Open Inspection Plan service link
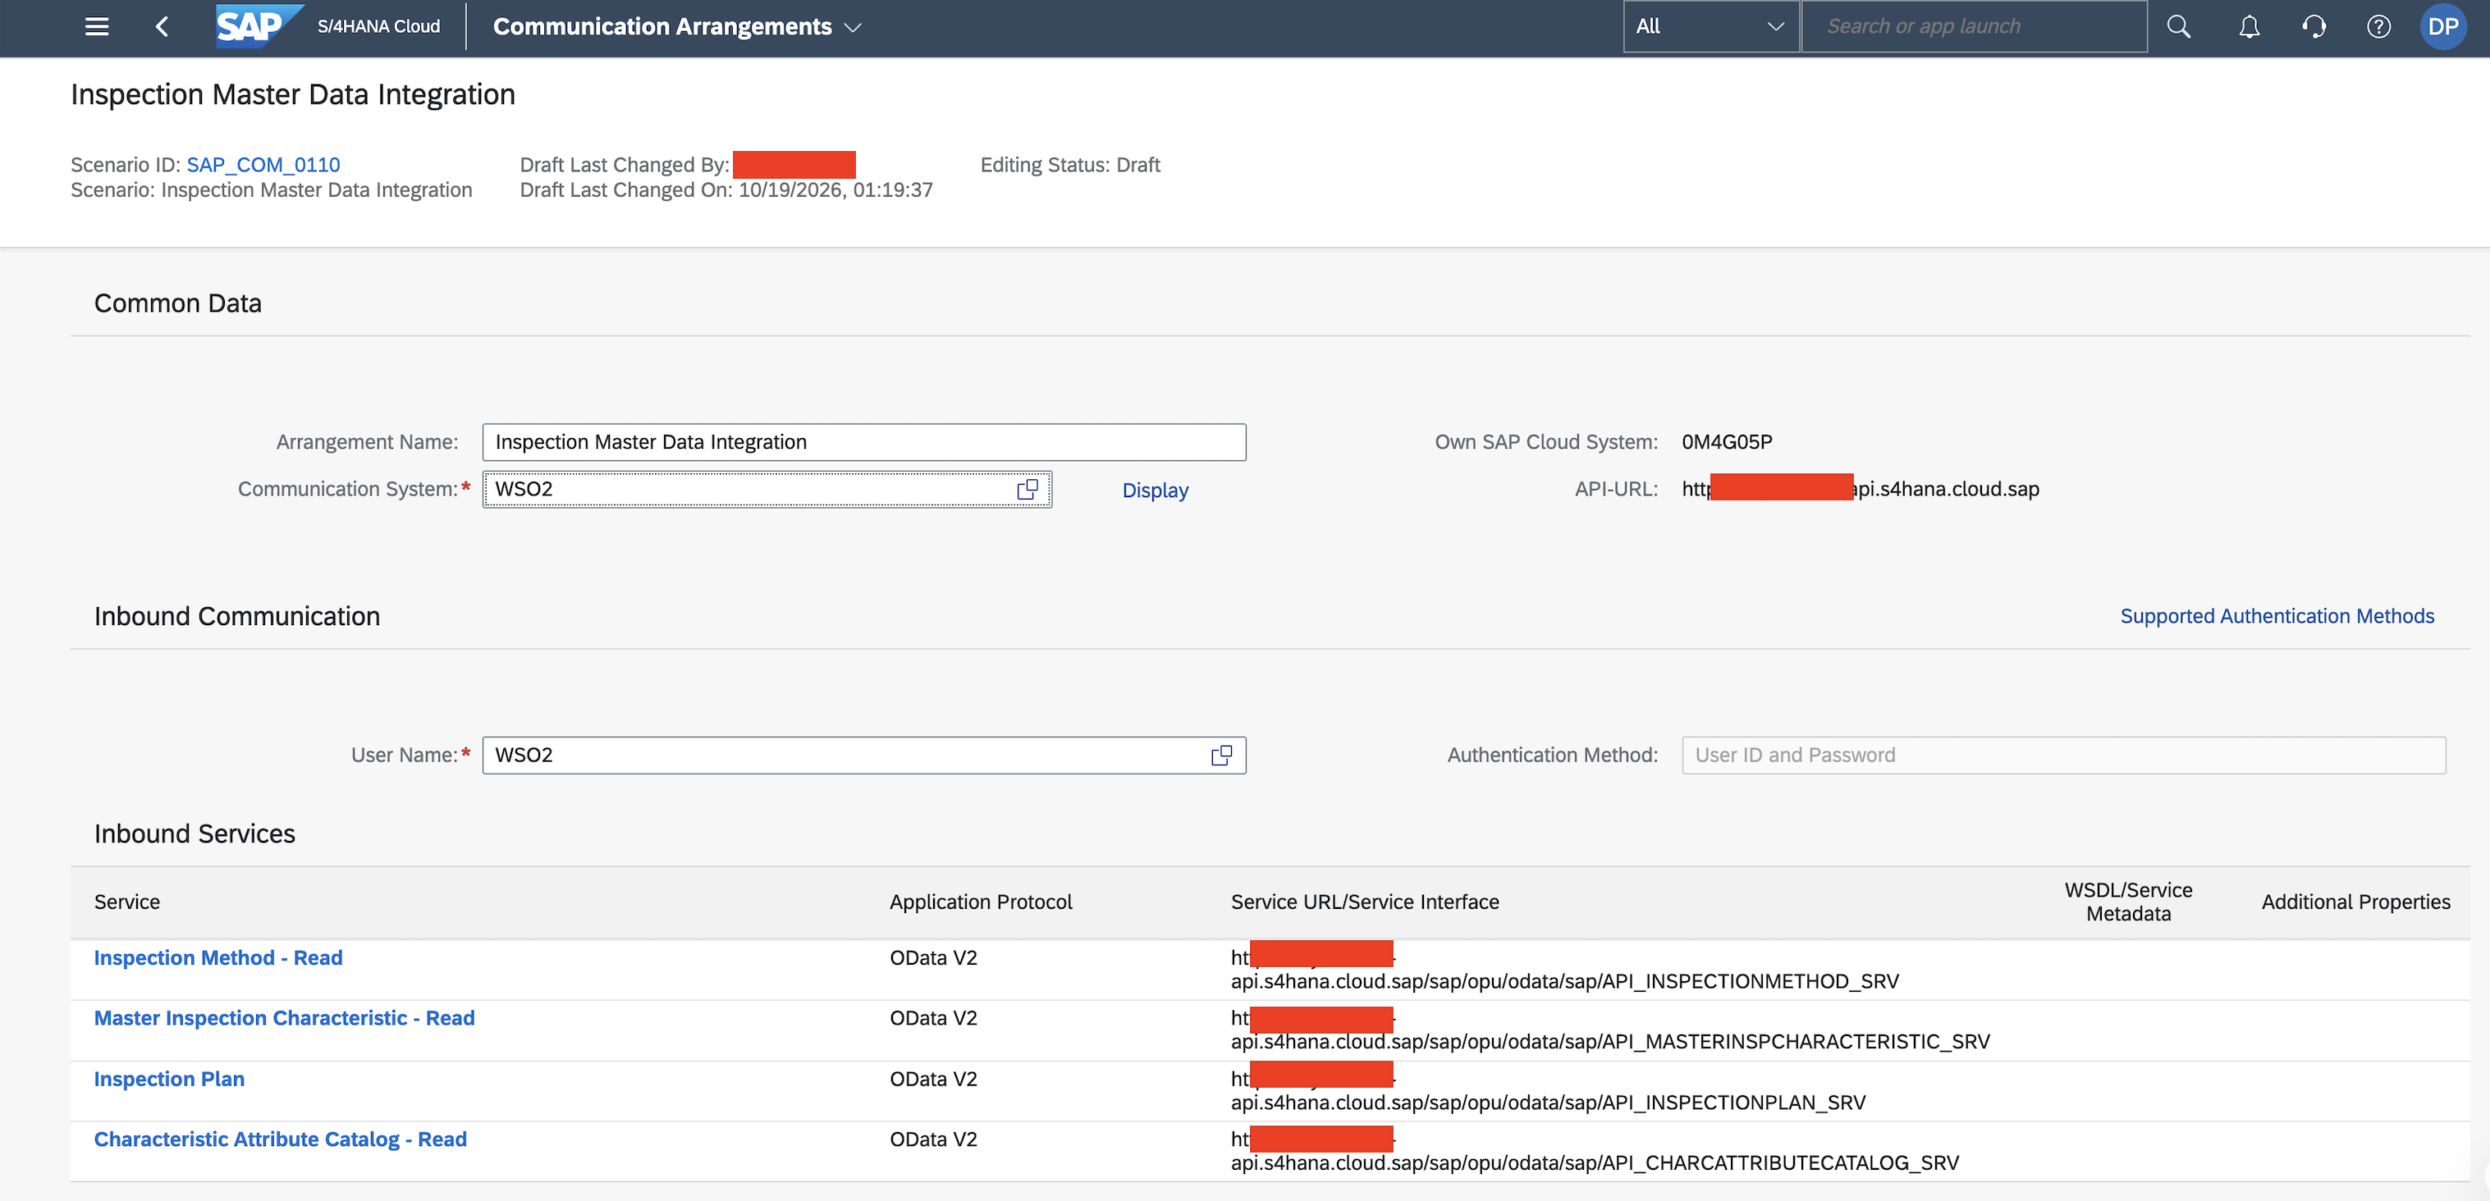 pyautogui.click(x=169, y=1080)
